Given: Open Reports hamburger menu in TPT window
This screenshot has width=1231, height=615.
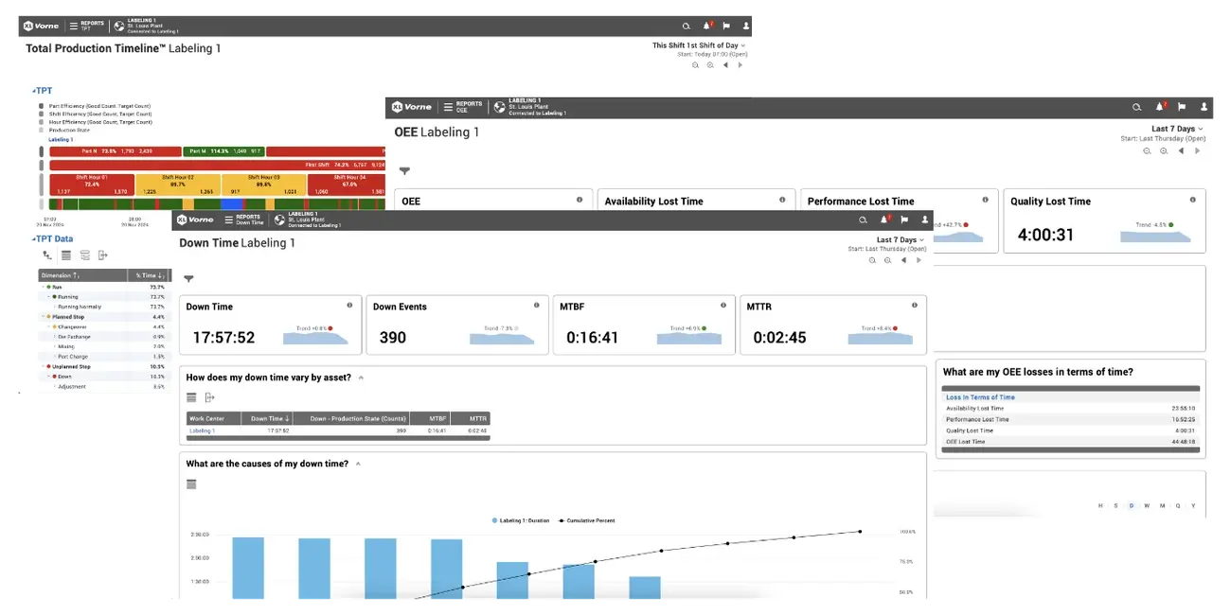Looking at the screenshot, I should [74, 26].
